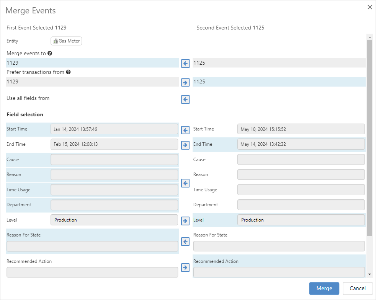The height and width of the screenshot is (300, 376).
Task: Click help icon next to Merge events to
Action: click(x=50, y=54)
